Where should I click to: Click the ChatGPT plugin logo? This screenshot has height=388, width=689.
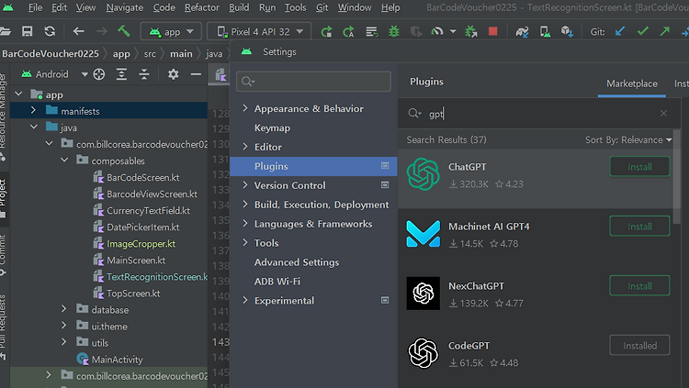[x=423, y=173]
